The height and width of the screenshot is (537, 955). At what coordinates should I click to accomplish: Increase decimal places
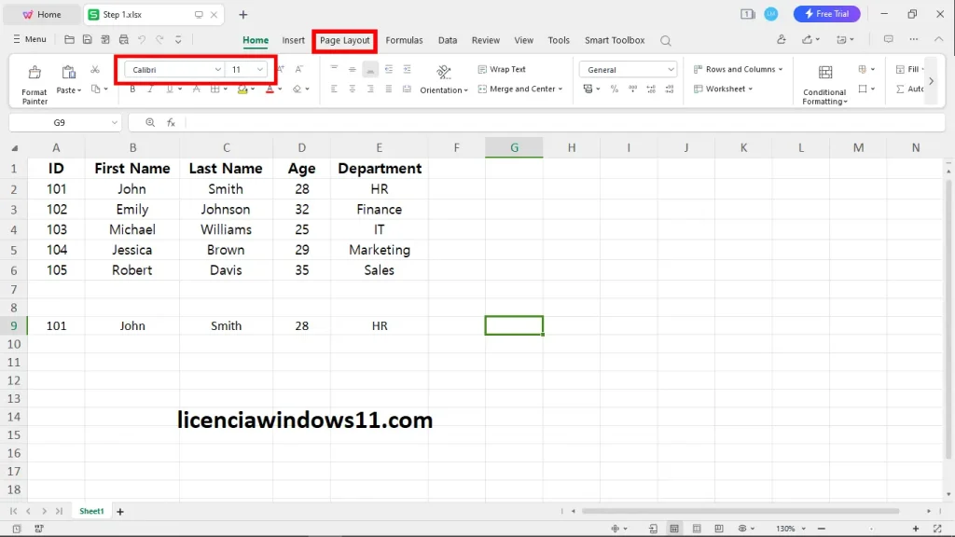(651, 89)
